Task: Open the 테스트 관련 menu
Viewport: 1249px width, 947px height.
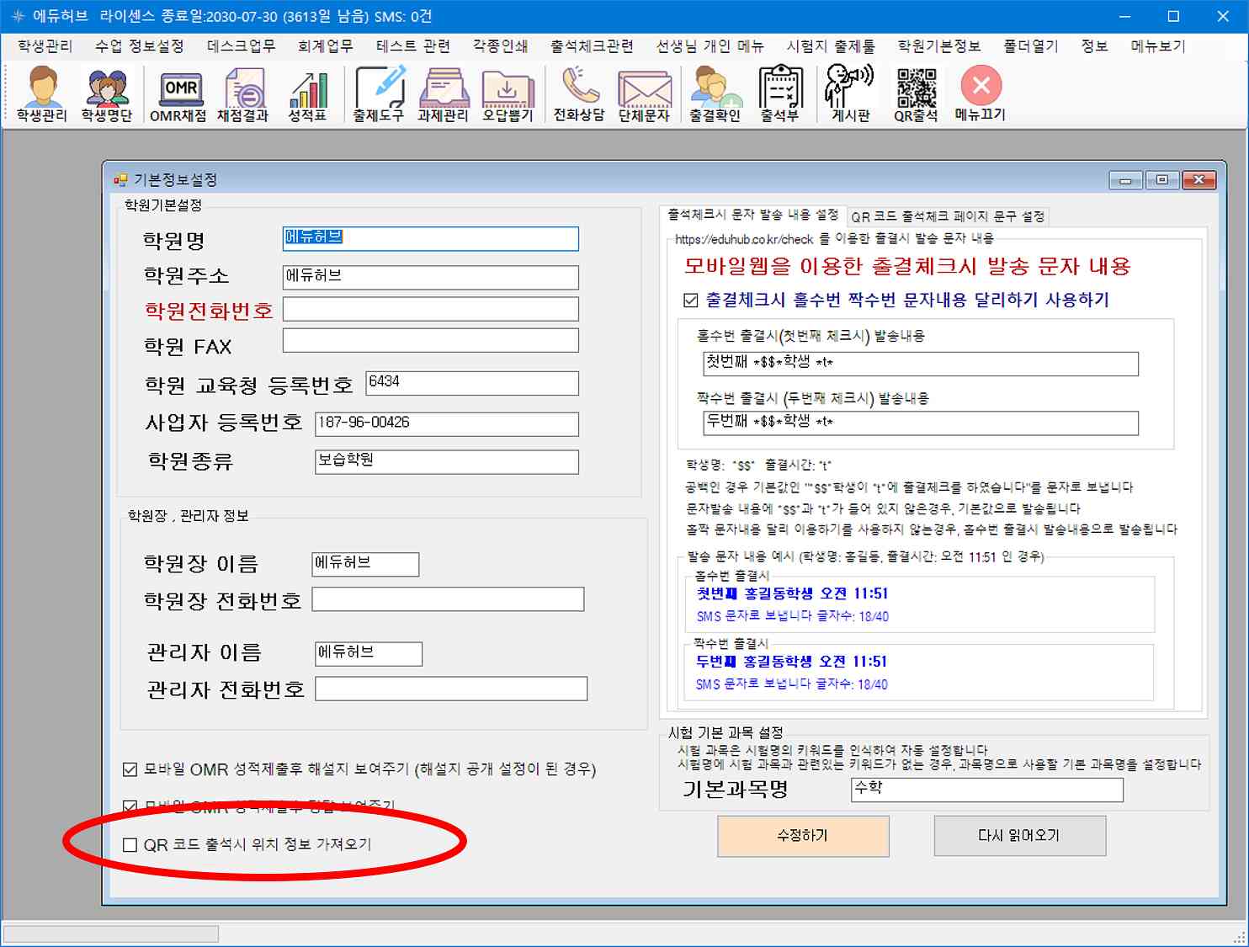Action: [412, 46]
